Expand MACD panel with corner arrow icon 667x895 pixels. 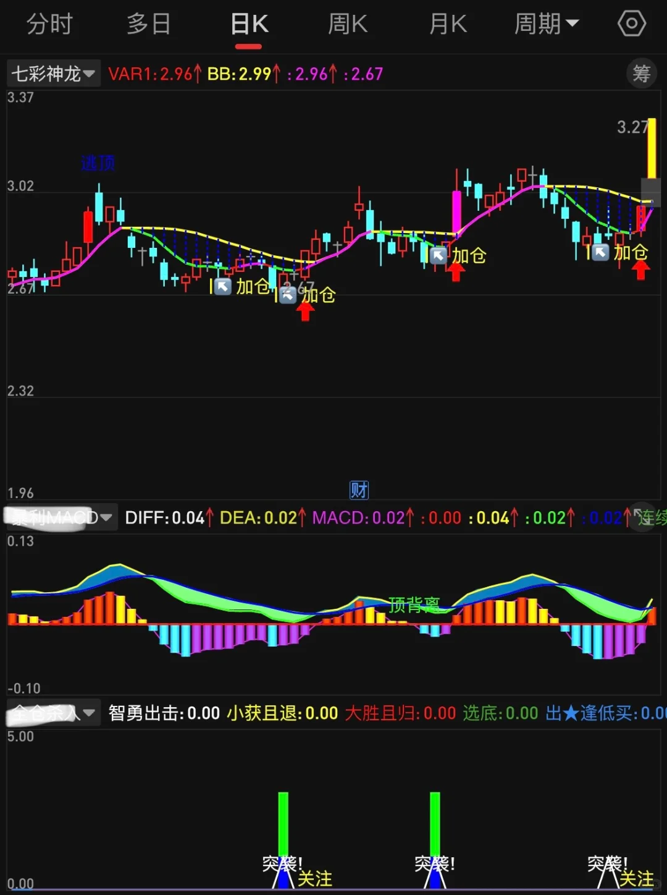642,517
